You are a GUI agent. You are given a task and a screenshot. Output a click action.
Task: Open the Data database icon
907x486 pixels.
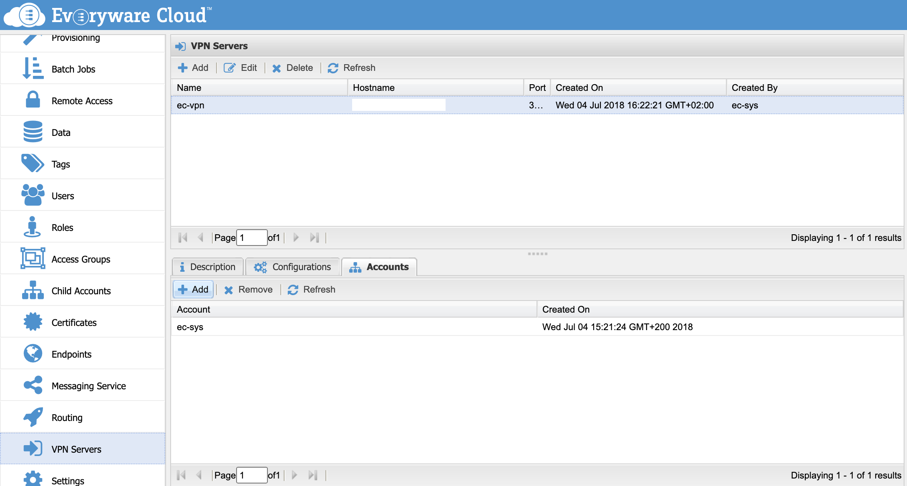(33, 132)
